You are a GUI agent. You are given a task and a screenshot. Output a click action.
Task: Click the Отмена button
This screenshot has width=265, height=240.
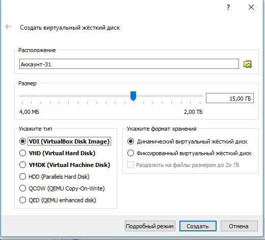(x=239, y=226)
